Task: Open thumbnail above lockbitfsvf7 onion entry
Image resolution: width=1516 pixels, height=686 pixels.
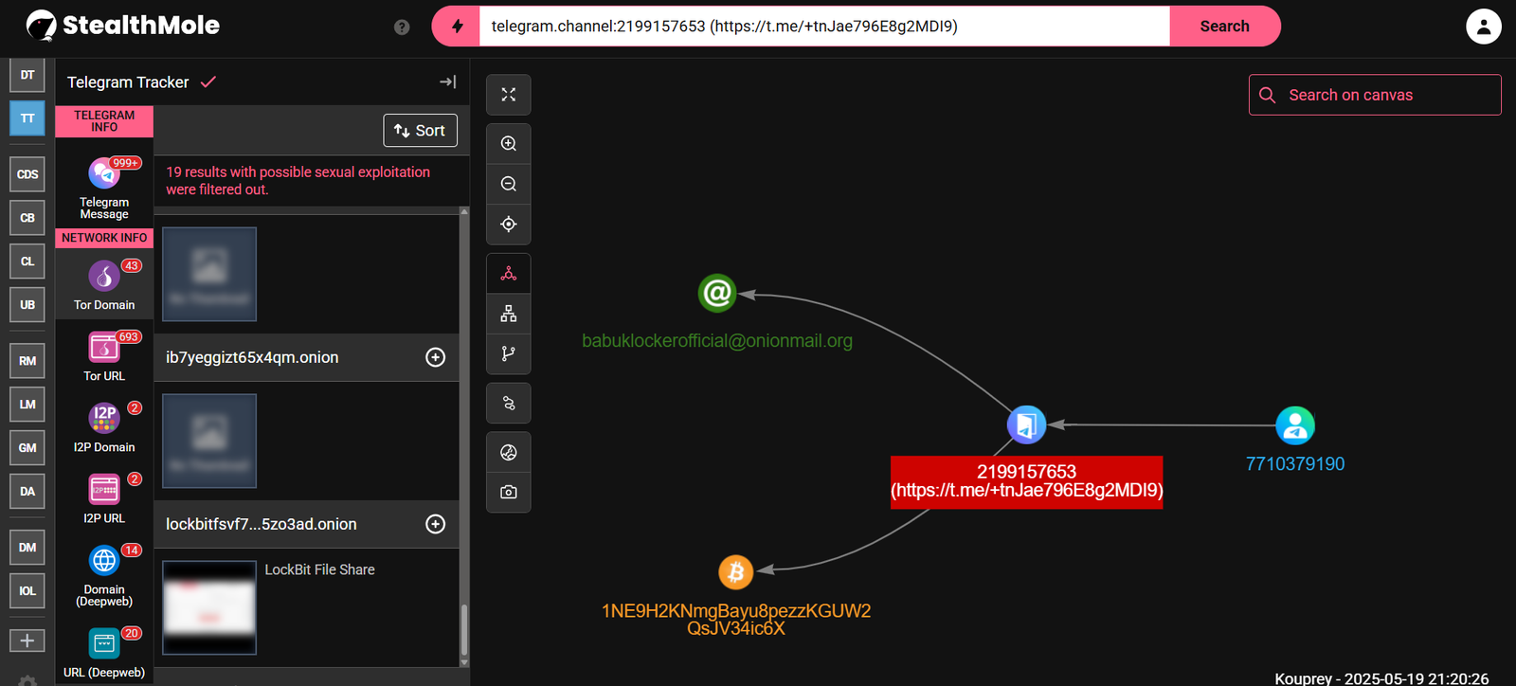Action: 209,441
